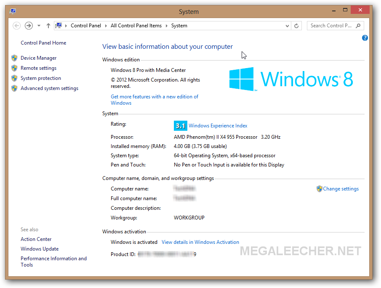381x288 pixels.
Task: Open Device Manager
Action: (x=38, y=58)
